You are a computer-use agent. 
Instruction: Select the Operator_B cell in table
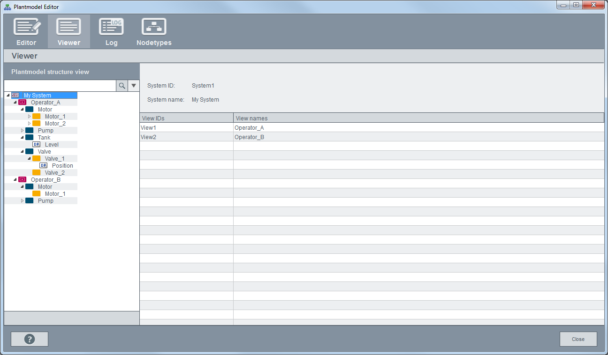tap(249, 137)
